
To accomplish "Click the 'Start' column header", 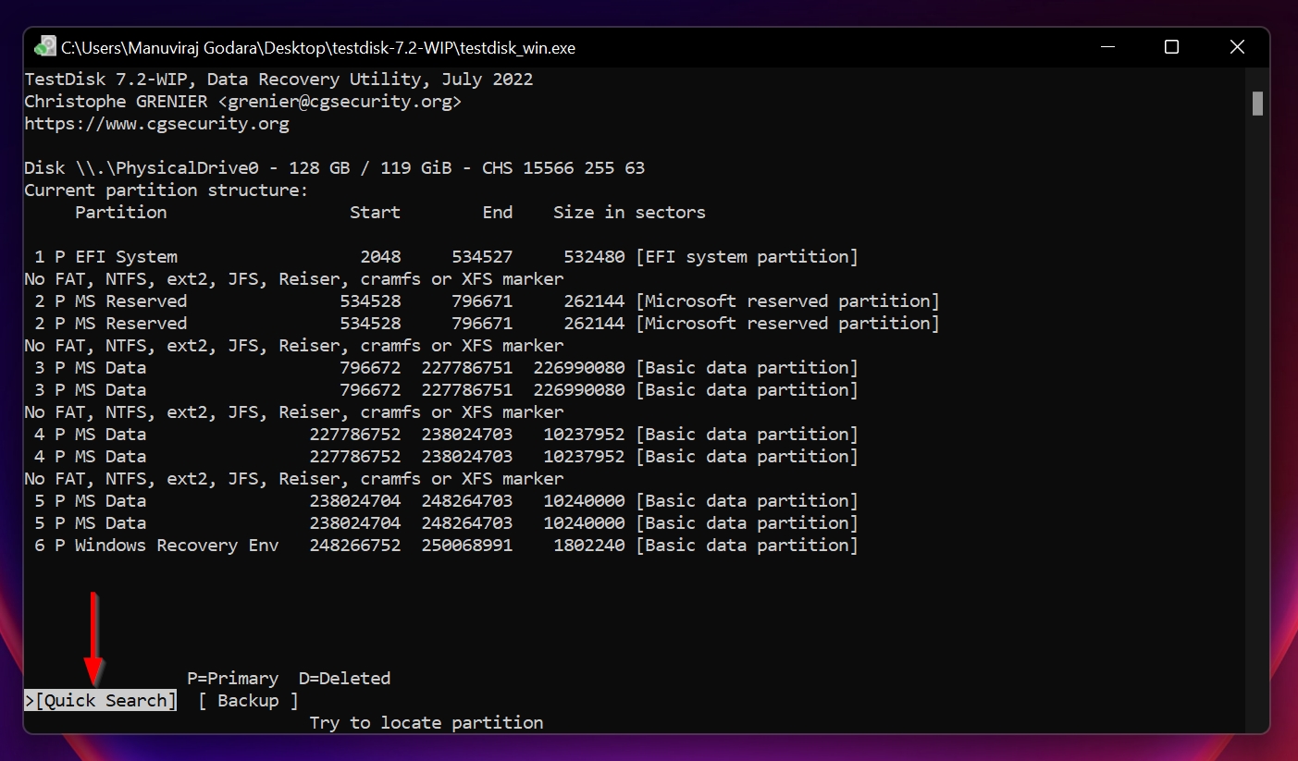I will pos(375,213).
